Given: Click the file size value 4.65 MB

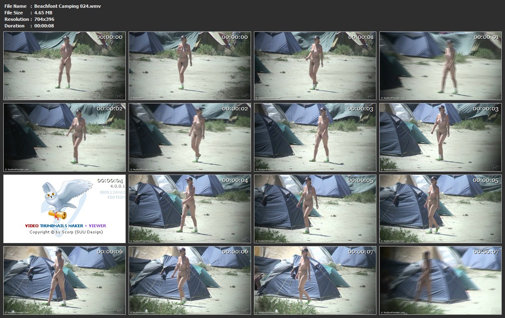Looking at the screenshot, I should [43, 13].
